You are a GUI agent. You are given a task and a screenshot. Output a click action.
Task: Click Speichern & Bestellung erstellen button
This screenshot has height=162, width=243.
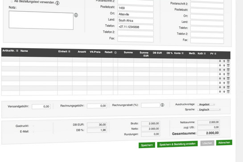point(177,144)
